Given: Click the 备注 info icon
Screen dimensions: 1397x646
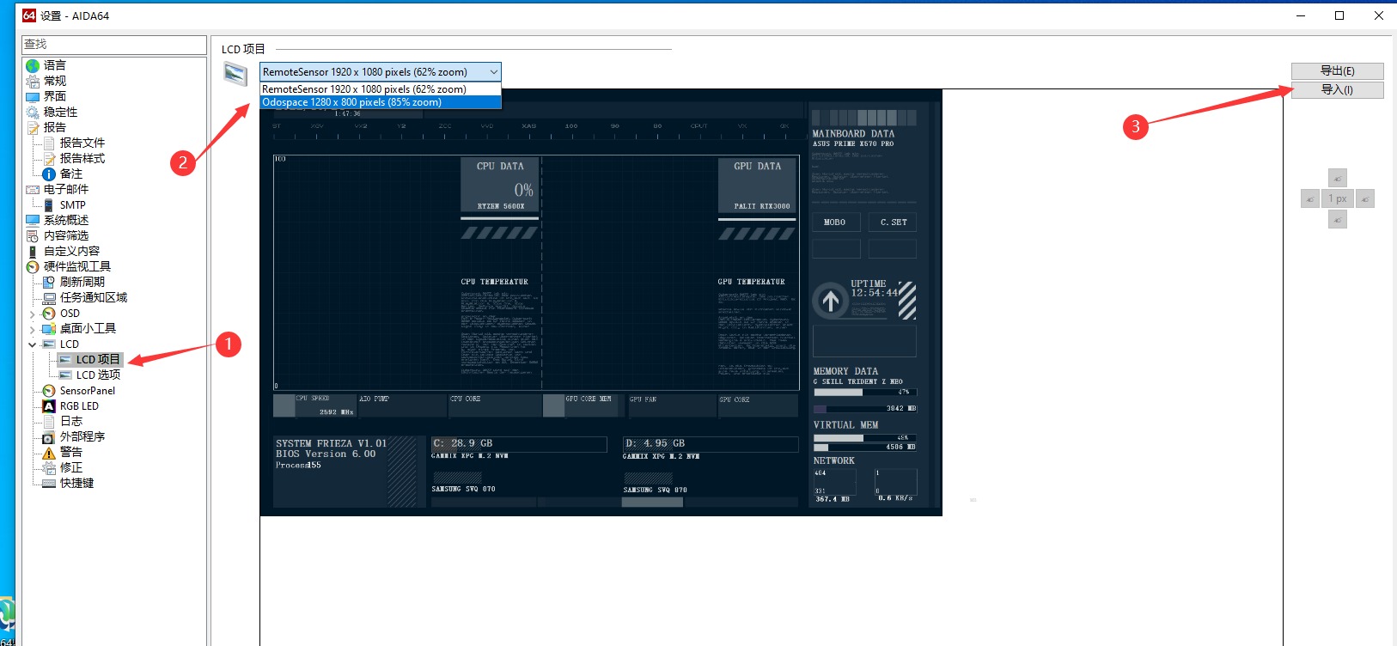Looking at the screenshot, I should click(49, 174).
